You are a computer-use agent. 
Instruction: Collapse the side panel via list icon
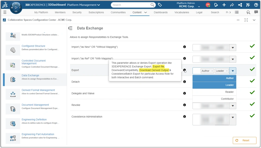point(70,28)
